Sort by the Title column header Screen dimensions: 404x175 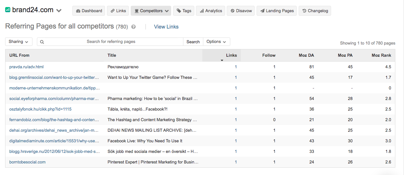click(x=112, y=55)
